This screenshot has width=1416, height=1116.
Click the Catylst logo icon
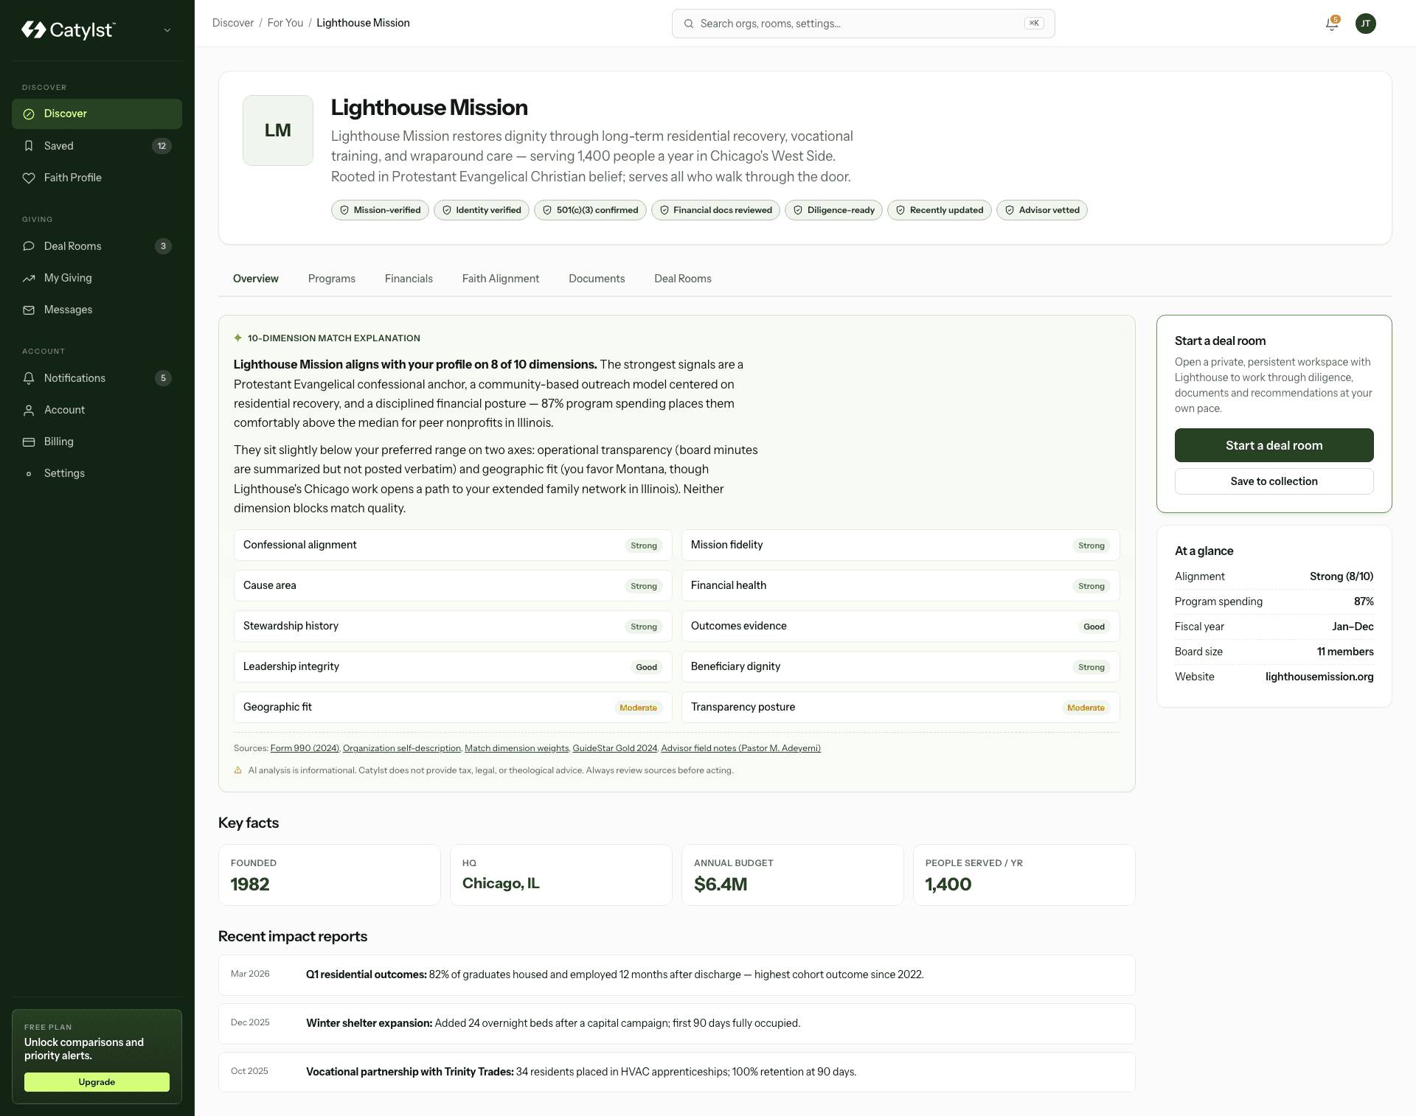(x=34, y=29)
